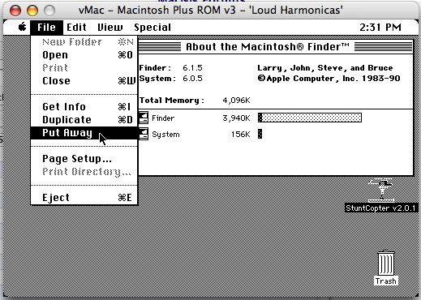
Task: Click the gray zoom button of vMac window
Action: coord(49,11)
